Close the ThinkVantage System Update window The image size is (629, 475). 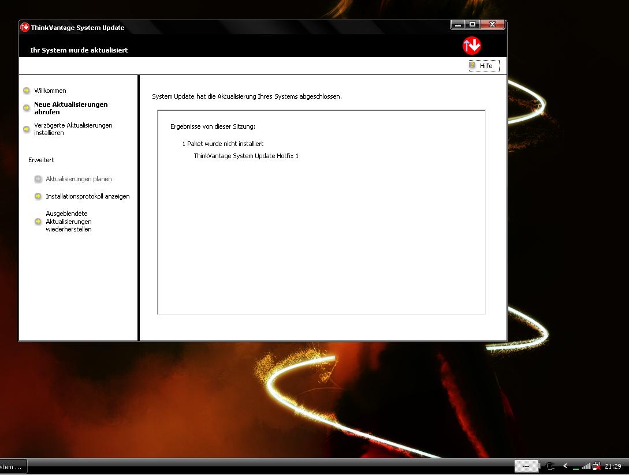[x=492, y=25]
